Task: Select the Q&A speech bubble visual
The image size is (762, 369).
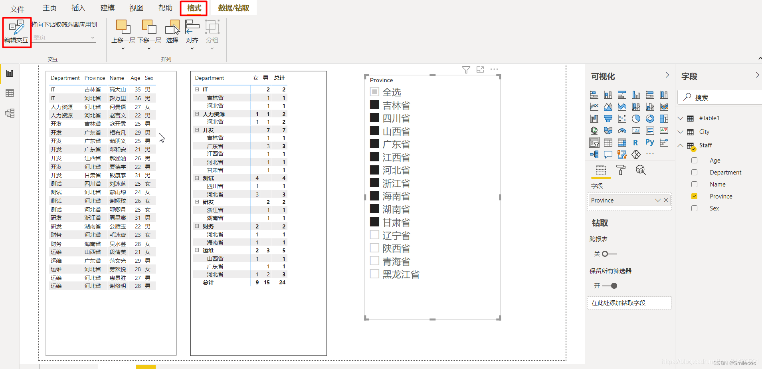Action: [x=608, y=155]
